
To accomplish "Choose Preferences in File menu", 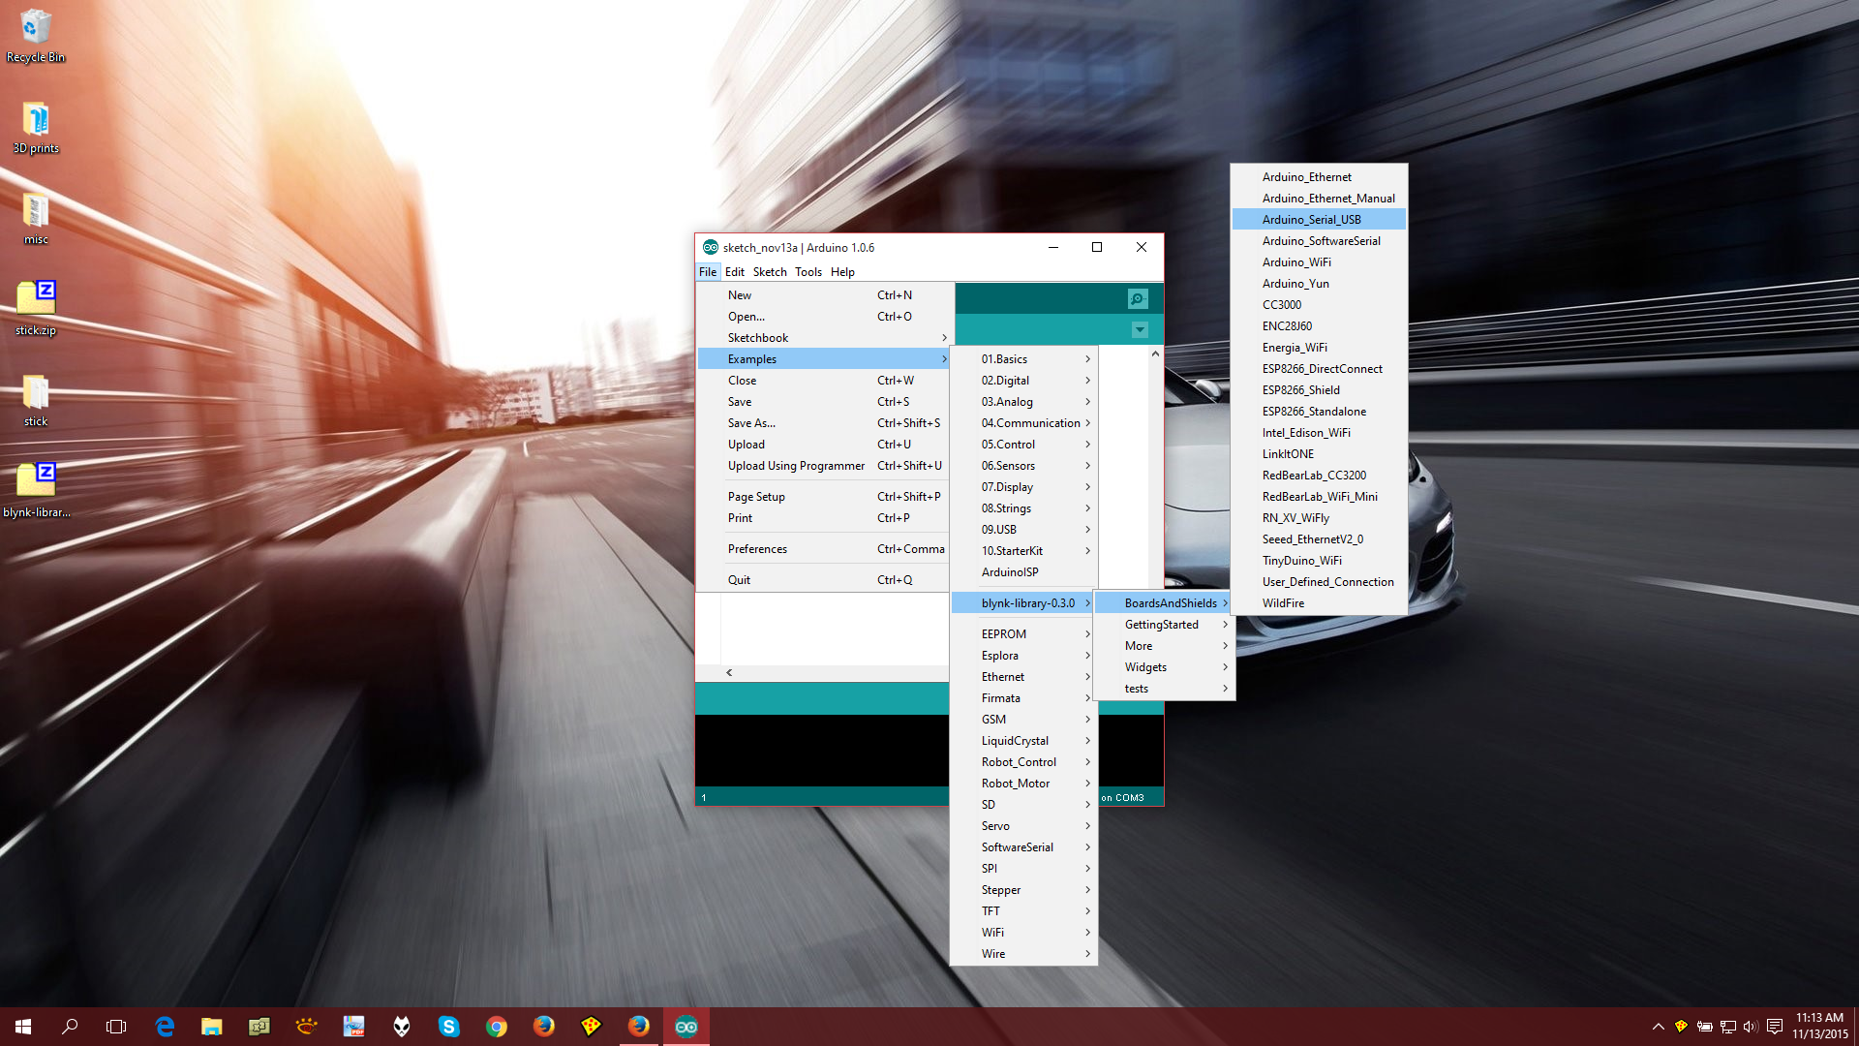I will point(823,549).
